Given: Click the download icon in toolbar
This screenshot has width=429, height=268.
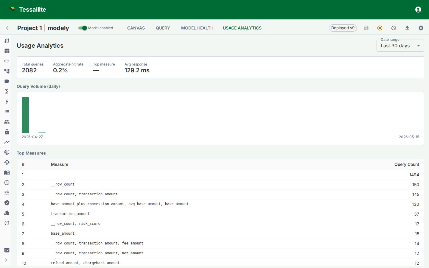Looking at the screenshot, I should point(407,28).
